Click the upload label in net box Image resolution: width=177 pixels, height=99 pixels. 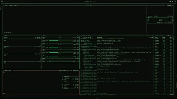(66, 89)
